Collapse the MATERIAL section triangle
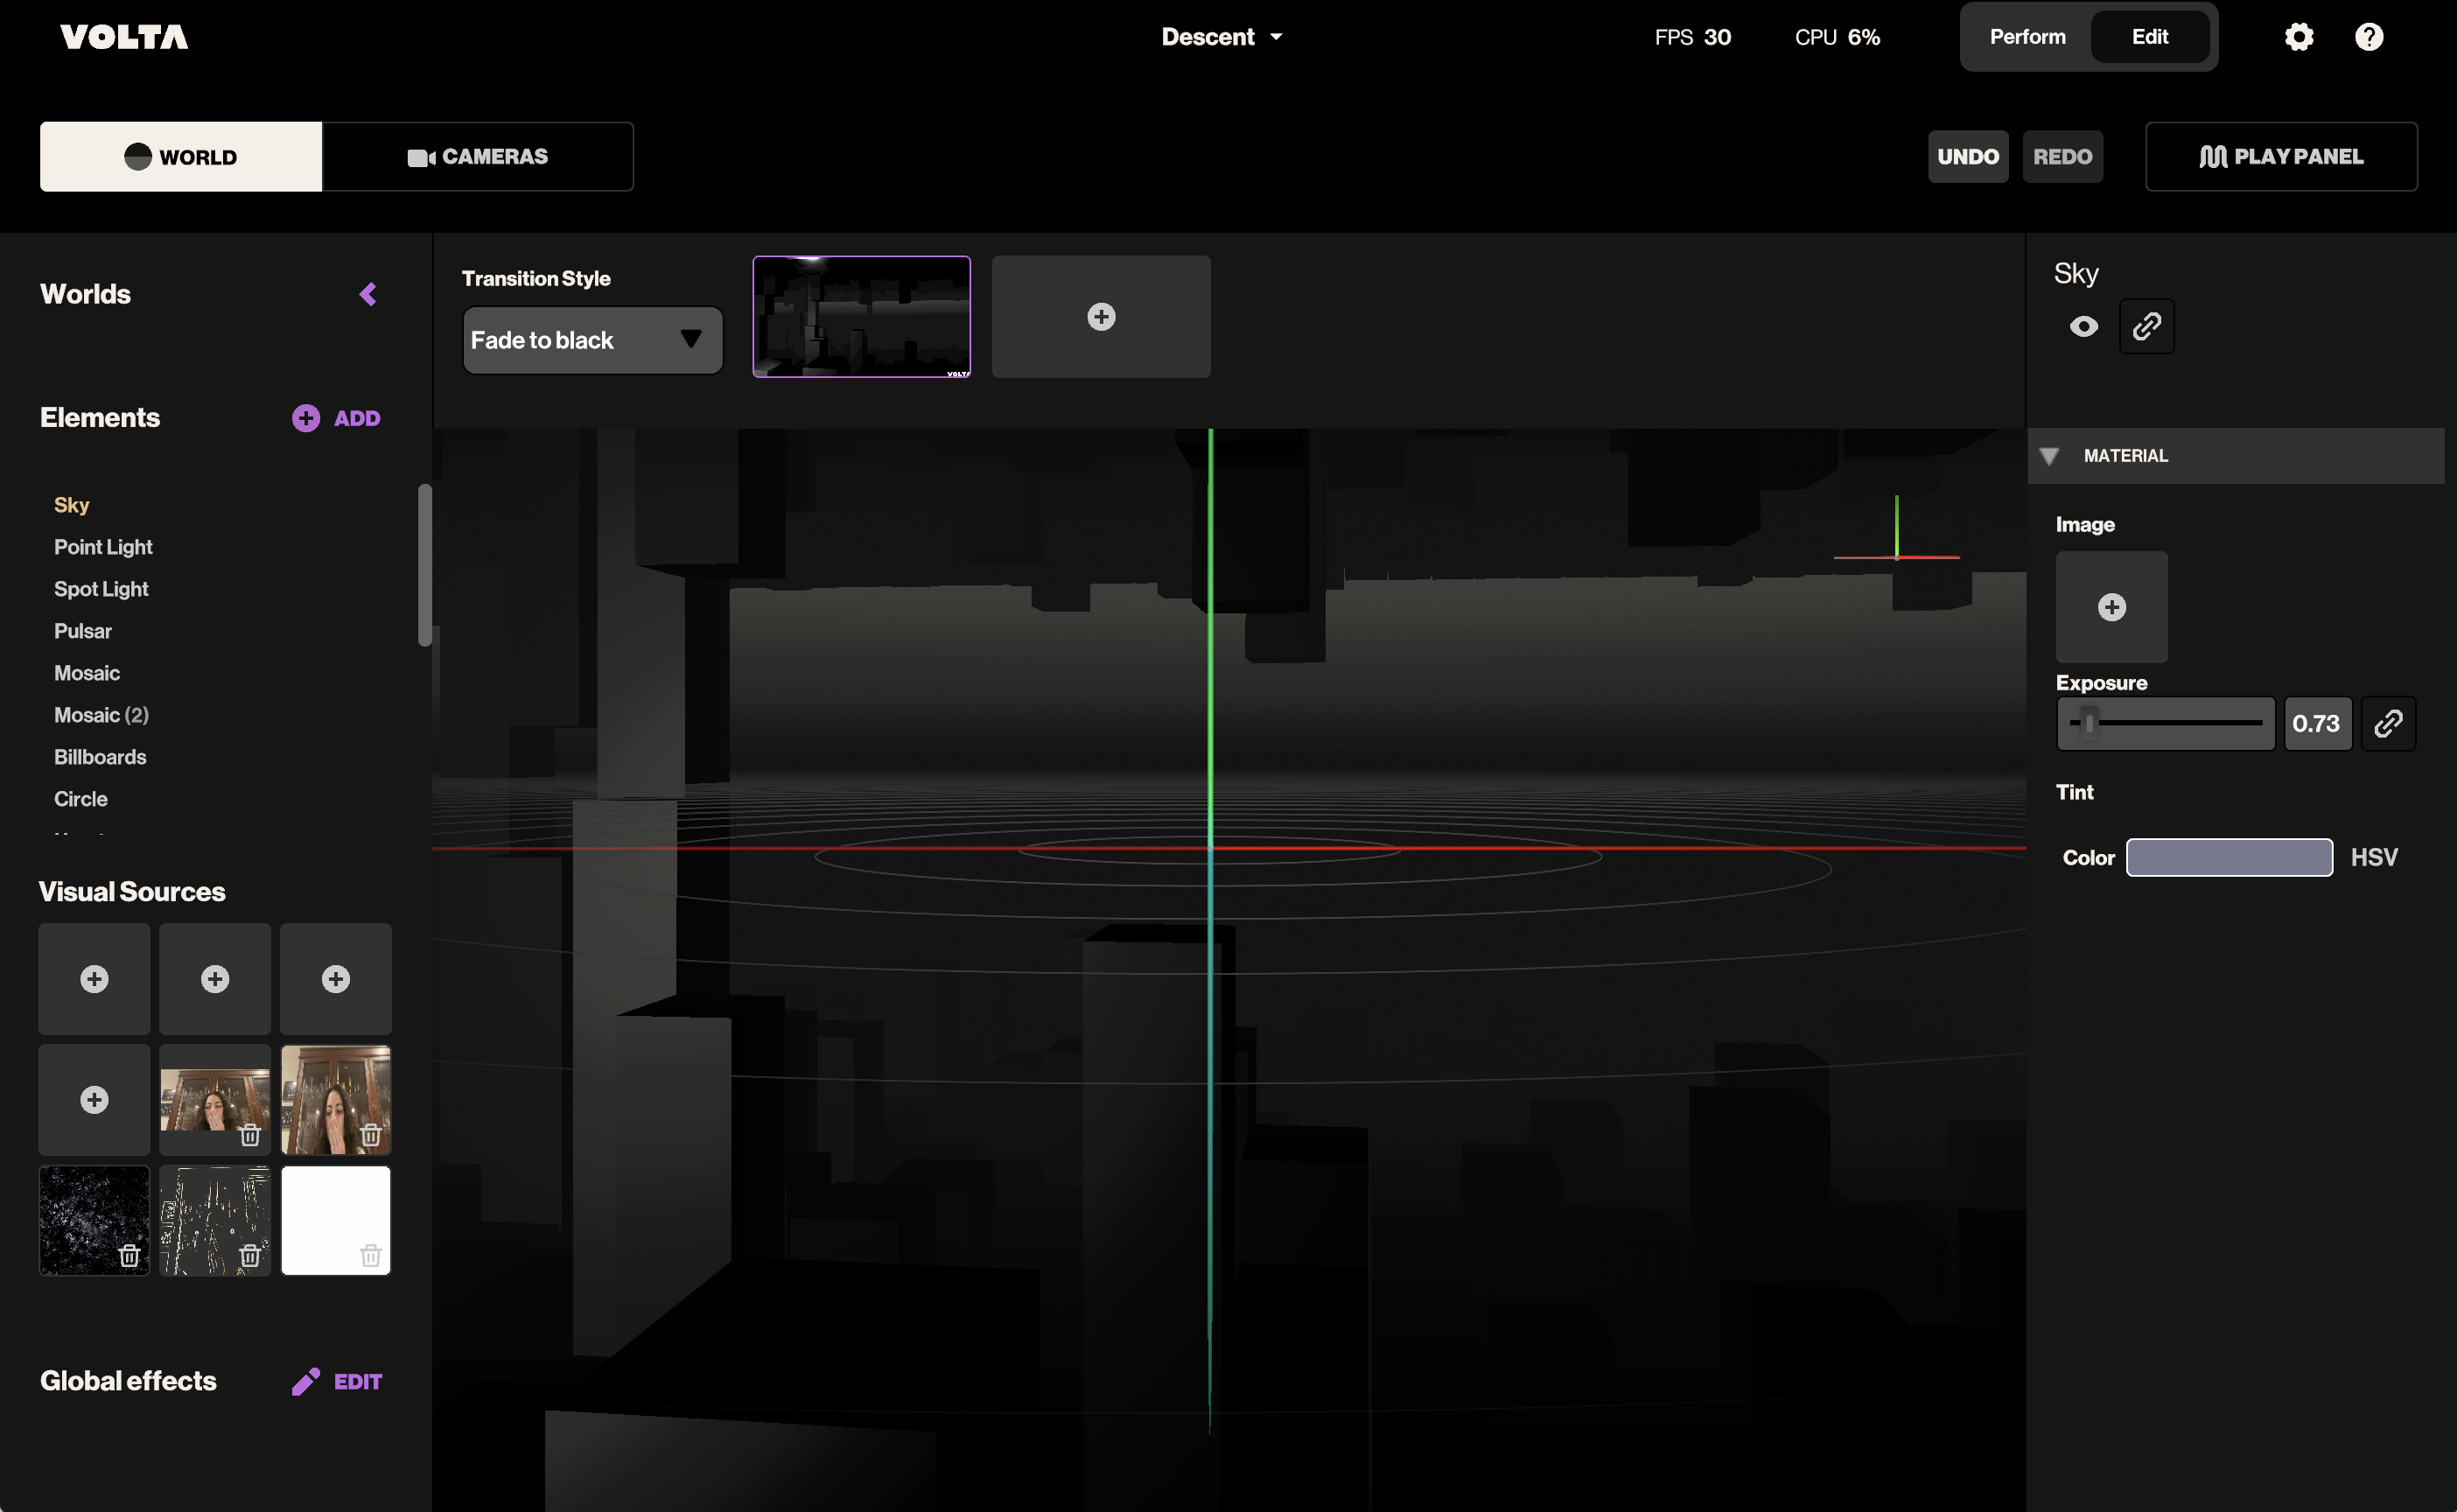This screenshot has height=1512, width=2457. (x=2048, y=456)
